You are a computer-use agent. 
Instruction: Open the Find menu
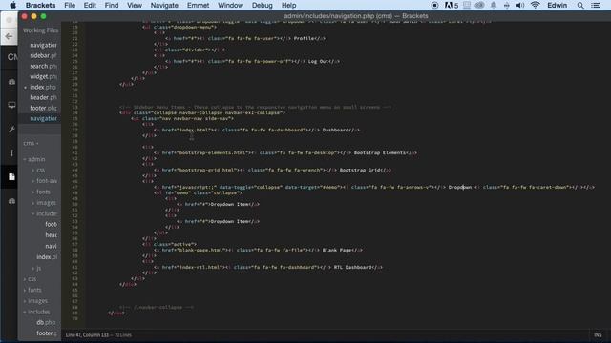(x=112, y=5)
